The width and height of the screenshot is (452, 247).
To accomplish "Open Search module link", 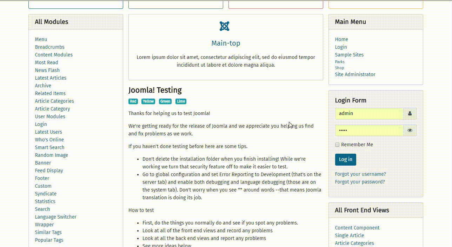I will pos(42,209).
